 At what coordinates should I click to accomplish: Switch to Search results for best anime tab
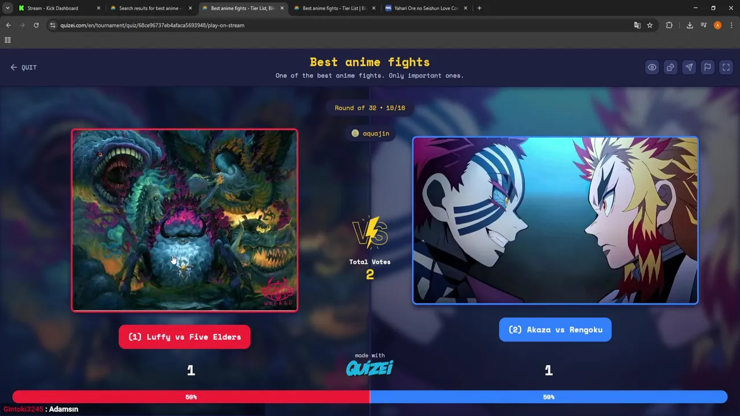[x=150, y=8]
